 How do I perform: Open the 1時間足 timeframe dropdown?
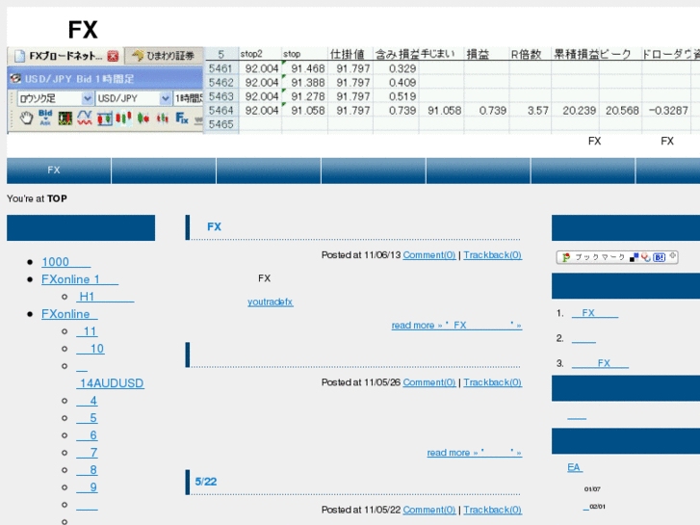tap(189, 98)
